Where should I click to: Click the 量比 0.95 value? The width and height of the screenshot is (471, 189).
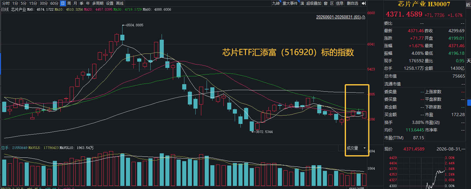point(460,61)
